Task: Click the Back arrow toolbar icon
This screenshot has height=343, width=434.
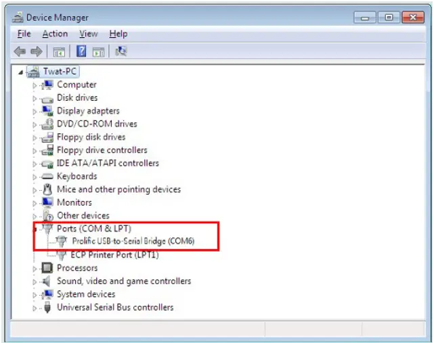Action: click(x=20, y=51)
